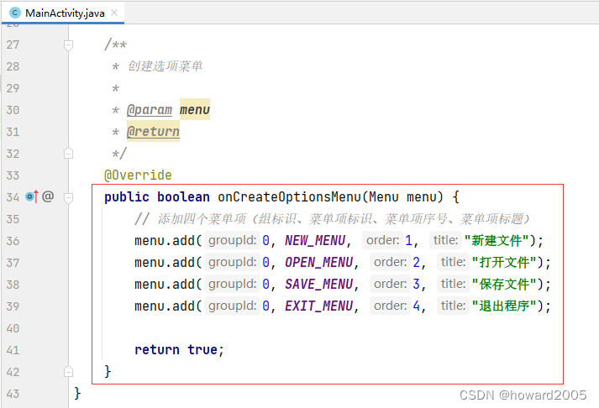
Task: Click the order hint on line 37
Action: point(390,262)
